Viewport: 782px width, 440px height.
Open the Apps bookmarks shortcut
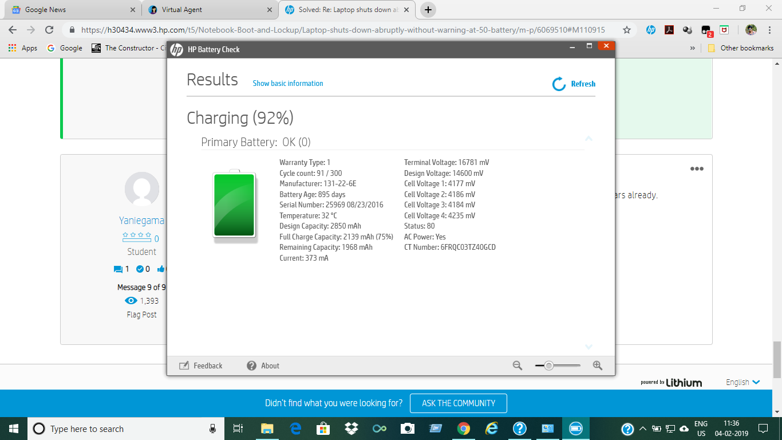pos(23,48)
